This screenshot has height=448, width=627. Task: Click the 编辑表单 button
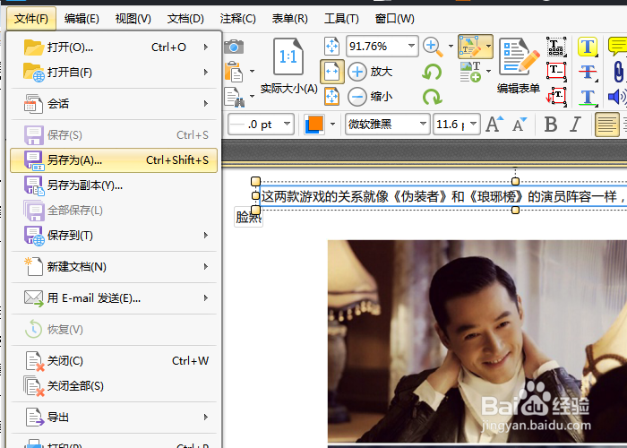(519, 66)
